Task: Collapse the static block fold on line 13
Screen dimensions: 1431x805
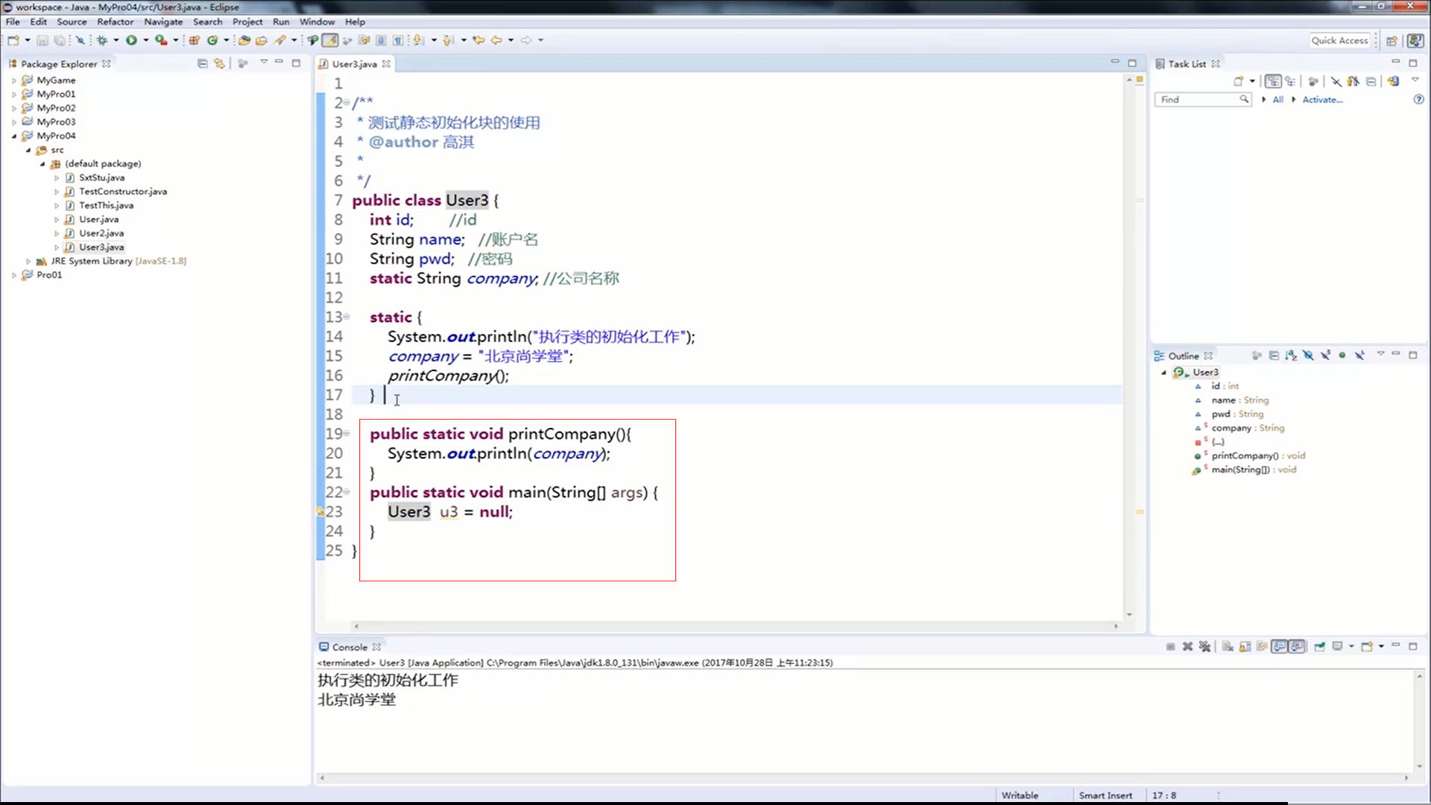Action: point(347,317)
